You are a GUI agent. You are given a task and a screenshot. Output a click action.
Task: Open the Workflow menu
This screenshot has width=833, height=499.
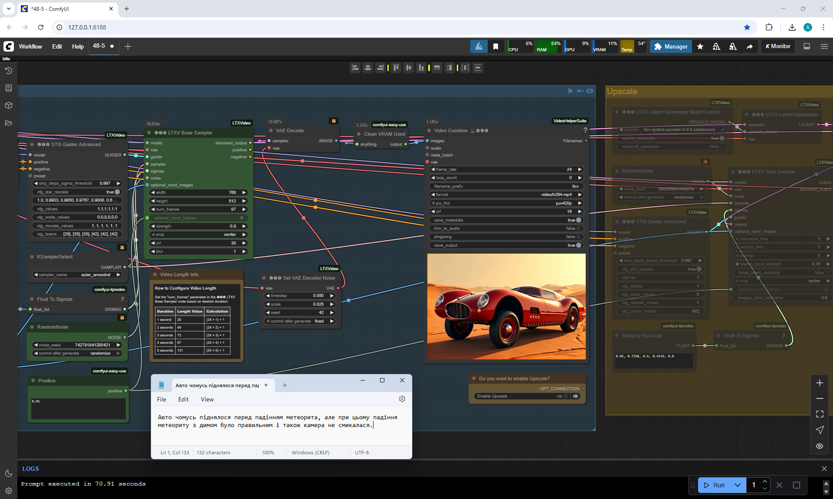(x=30, y=46)
